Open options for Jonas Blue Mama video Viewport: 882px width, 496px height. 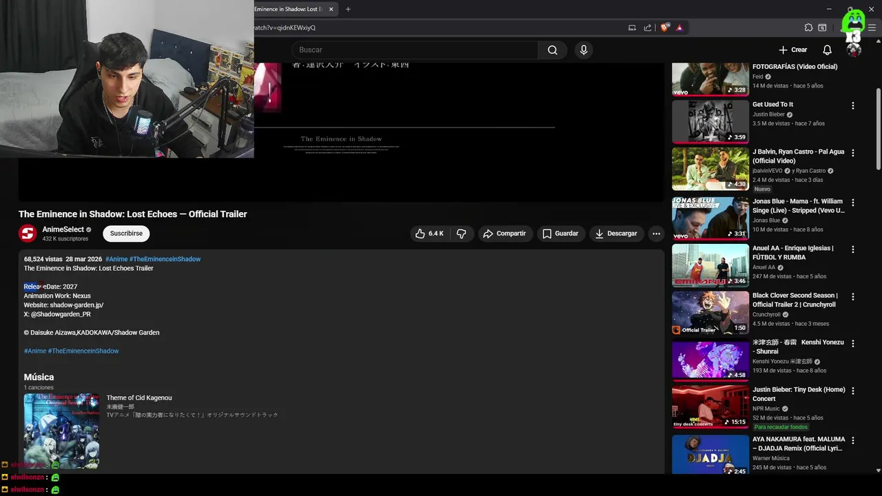pos(852,203)
